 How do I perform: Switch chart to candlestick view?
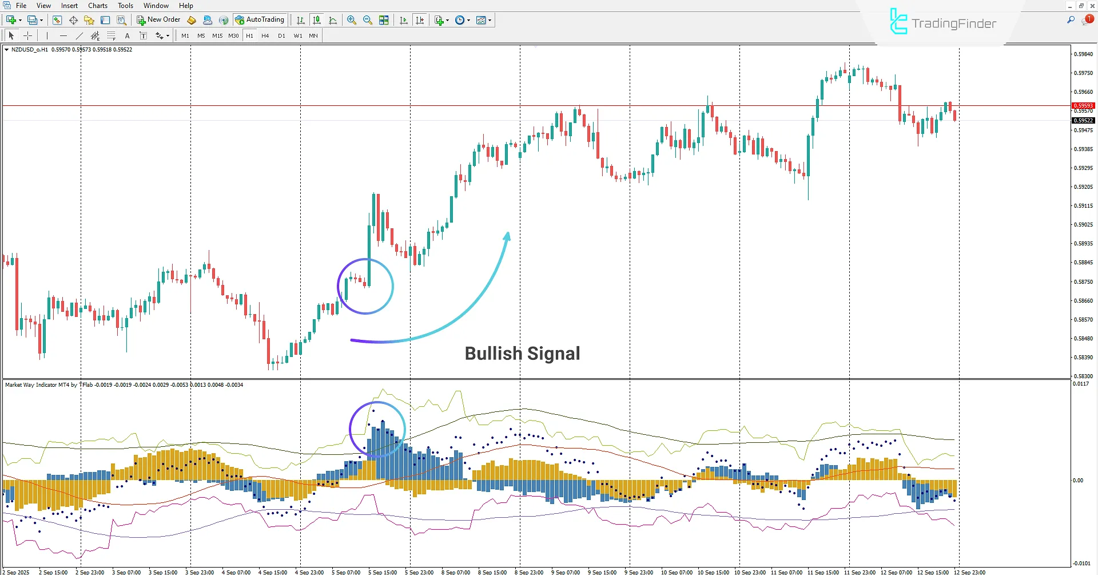coord(316,20)
